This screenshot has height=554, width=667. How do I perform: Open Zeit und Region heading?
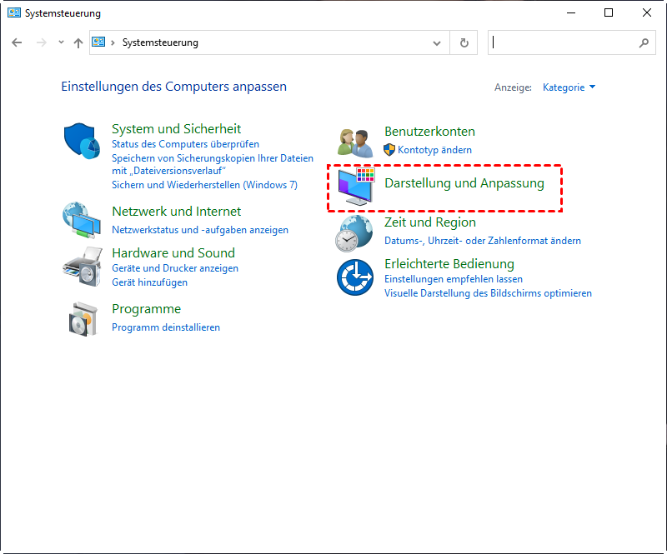click(x=429, y=222)
